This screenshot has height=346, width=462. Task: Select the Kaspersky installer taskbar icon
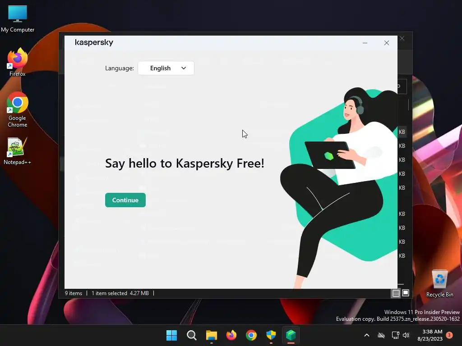tap(291, 335)
